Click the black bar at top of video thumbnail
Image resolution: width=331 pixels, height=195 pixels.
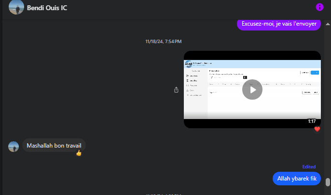click(252, 55)
